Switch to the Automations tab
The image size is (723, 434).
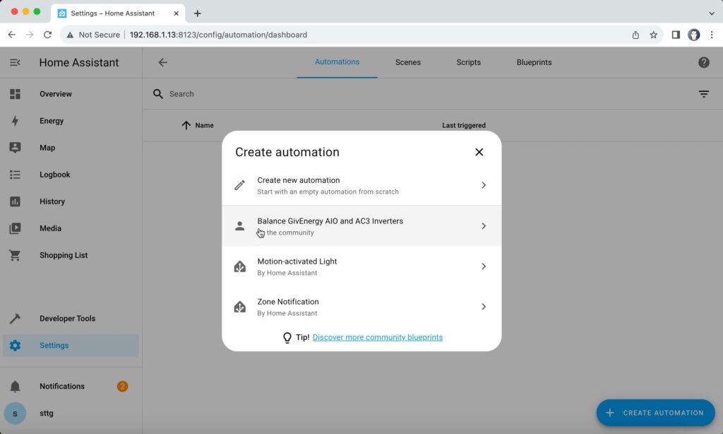point(337,62)
